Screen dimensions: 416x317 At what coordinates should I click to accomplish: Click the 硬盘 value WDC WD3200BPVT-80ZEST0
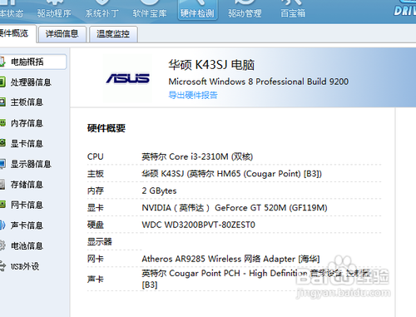click(x=198, y=225)
